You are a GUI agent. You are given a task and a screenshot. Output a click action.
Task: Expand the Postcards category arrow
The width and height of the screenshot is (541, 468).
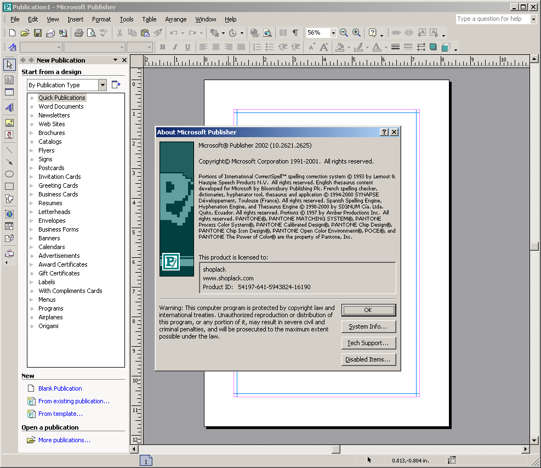pos(32,168)
